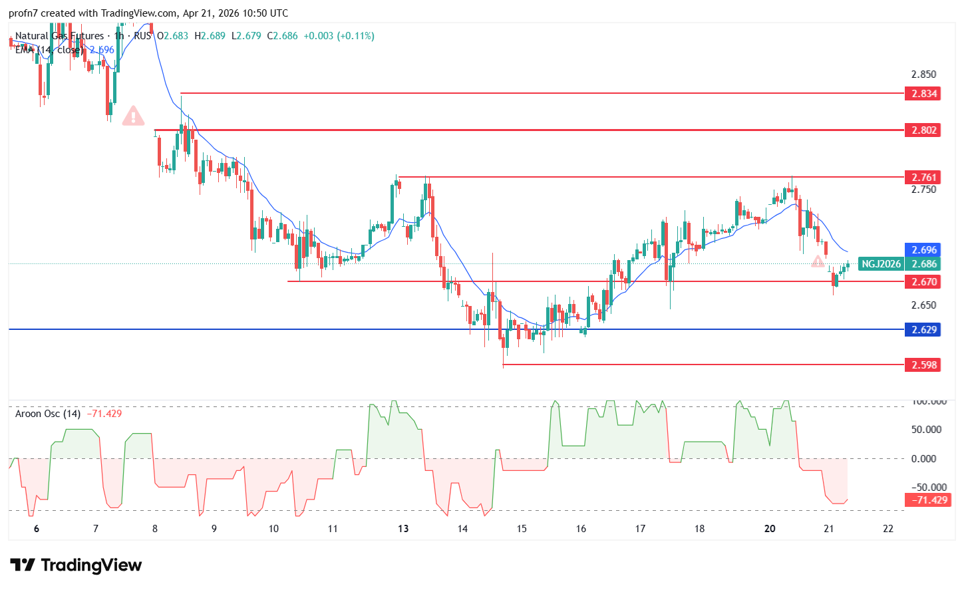The width and height of the screenshot is (964, 590).
Task: Select the Natural Gas Futures symbol title
Action: [60, 36]
